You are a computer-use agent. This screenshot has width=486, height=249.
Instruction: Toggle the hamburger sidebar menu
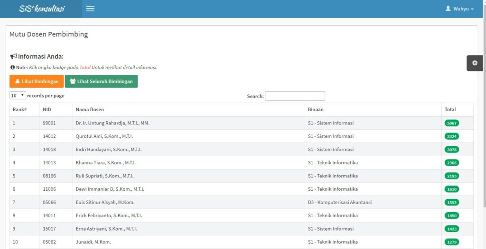90,9
